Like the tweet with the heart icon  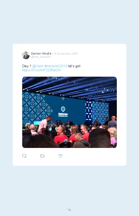coord(60,156)
